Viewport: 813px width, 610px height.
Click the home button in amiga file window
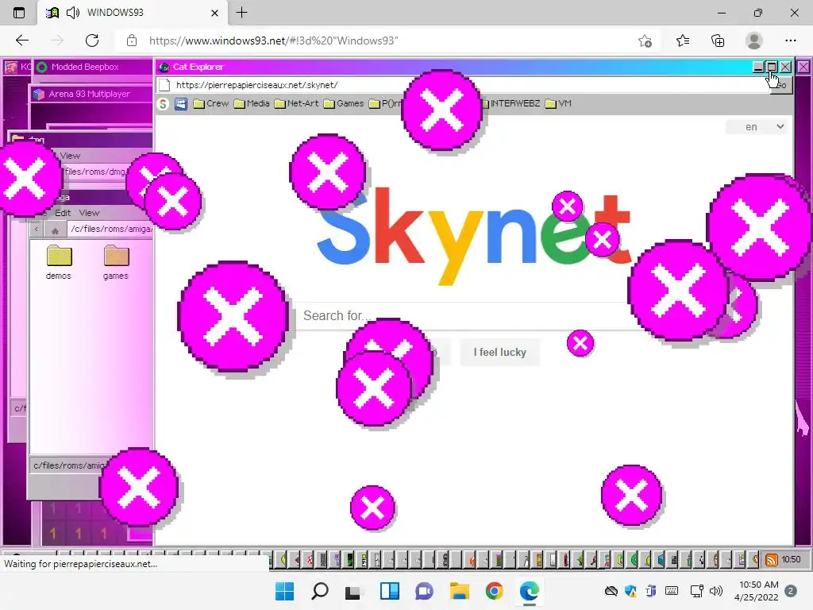pos(55,230)
